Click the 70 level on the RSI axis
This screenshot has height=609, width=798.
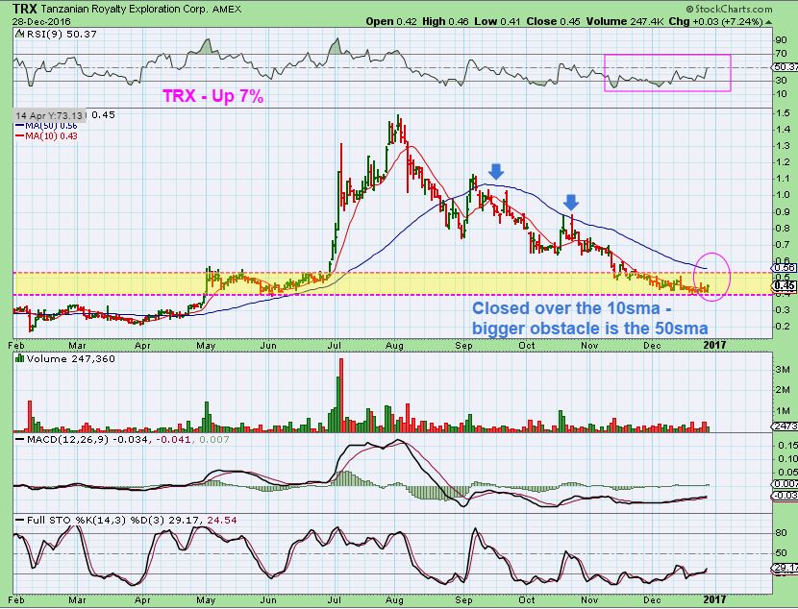coord(781,54)
